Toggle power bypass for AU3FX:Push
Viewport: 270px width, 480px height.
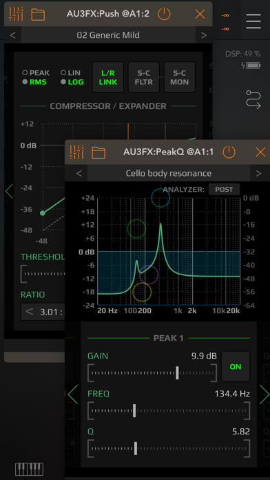click(164, 14)
